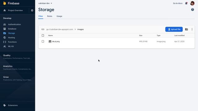This screenshot has height=111, width=198.
Task: Click the Go to docs link
Action: pyautogui.click(x=178, y=3)
